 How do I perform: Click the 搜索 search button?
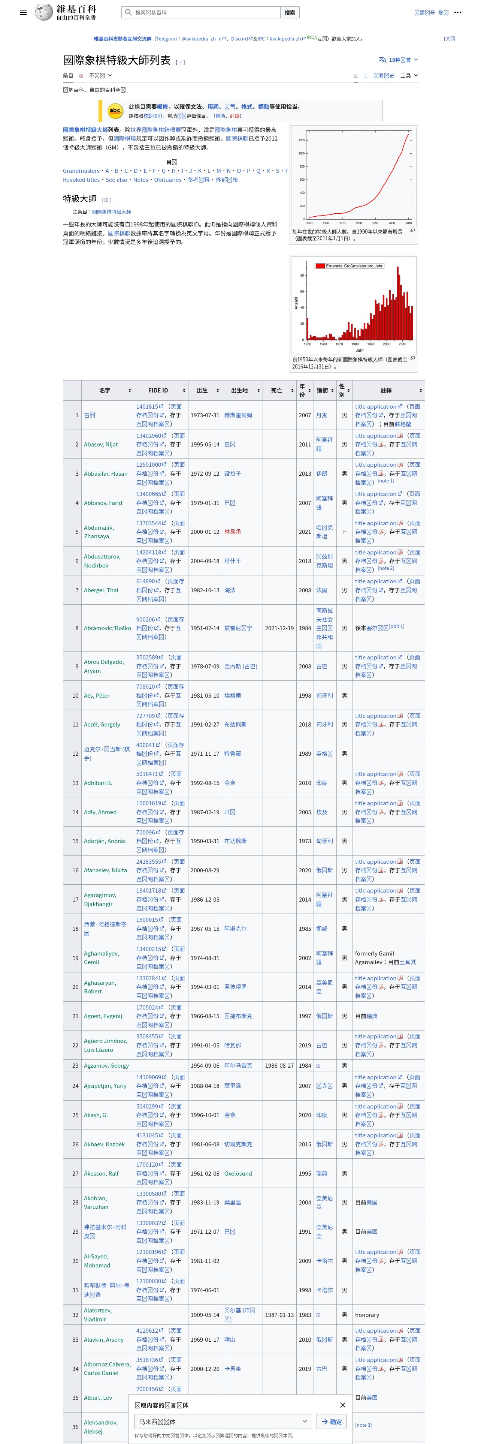point(290,12)
